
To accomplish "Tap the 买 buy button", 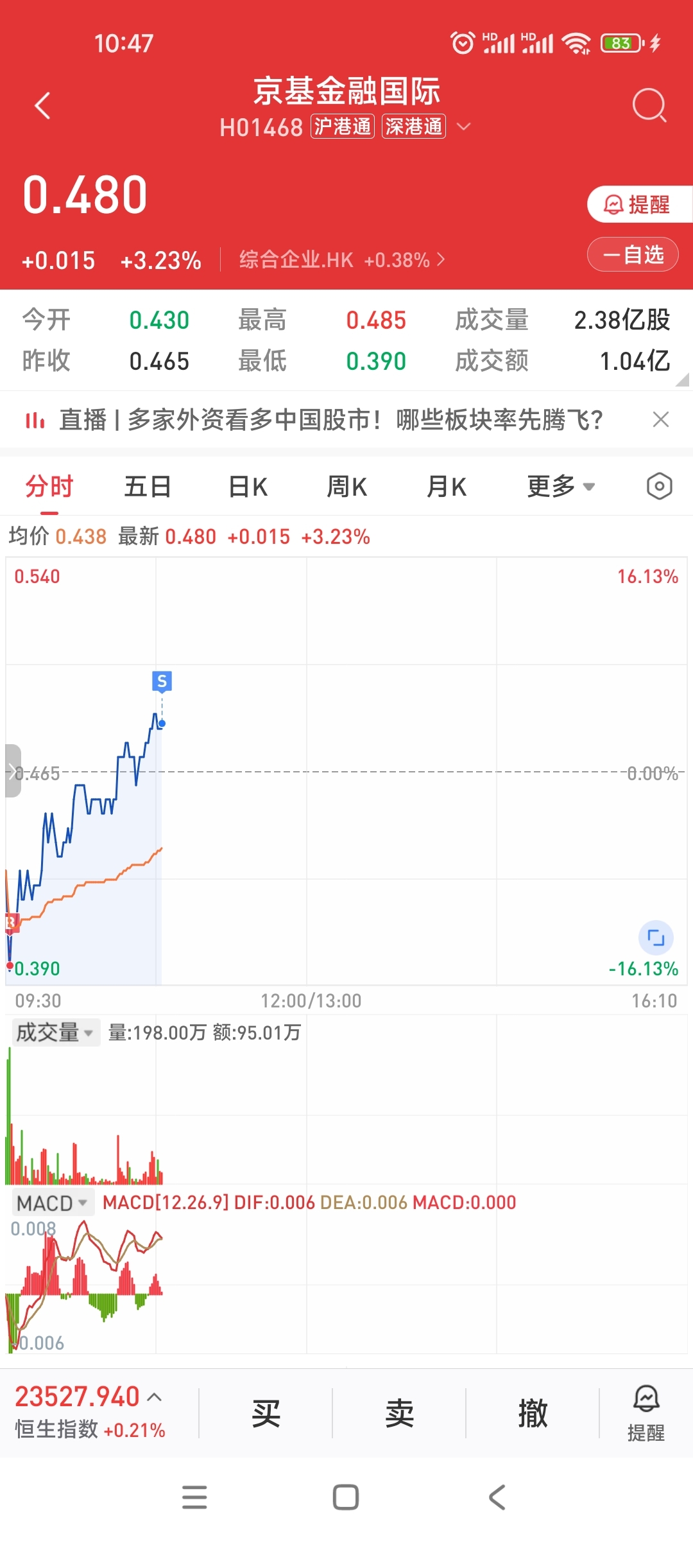I will [x=266, y=1413].
